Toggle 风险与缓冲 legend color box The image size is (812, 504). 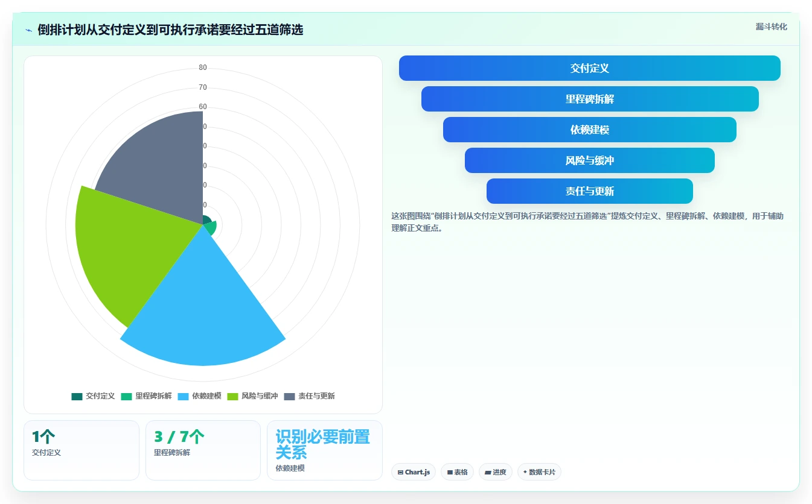pos(232,396)
